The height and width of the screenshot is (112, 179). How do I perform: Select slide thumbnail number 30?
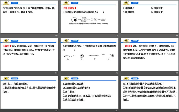(150, 17)
